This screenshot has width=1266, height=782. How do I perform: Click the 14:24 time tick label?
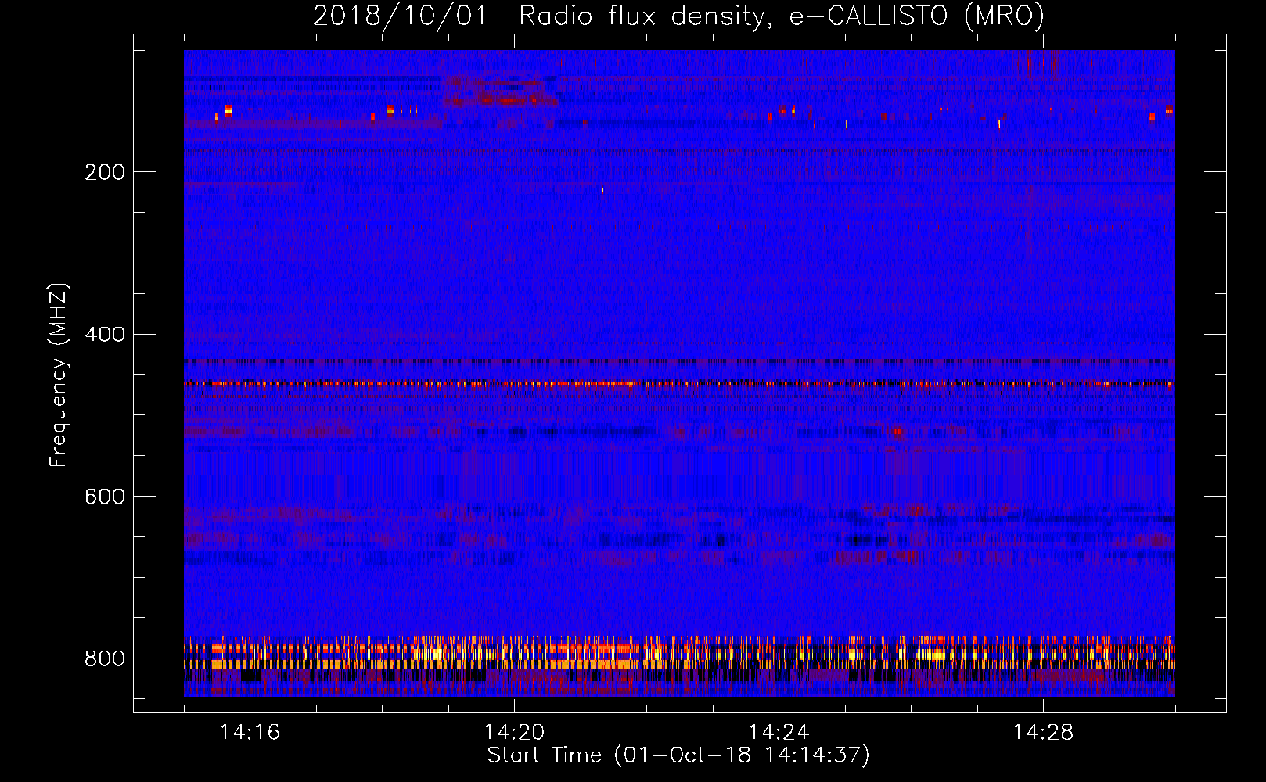pos(779,733)
